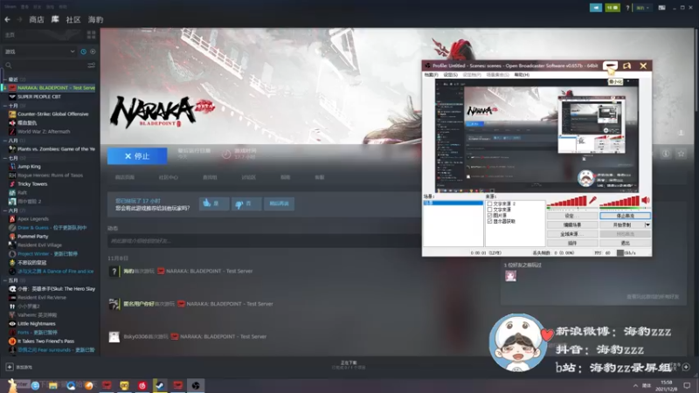This screenshot has width=699, height=393.
Task: Switch library to grid view icon
Action: pos(92,35)
